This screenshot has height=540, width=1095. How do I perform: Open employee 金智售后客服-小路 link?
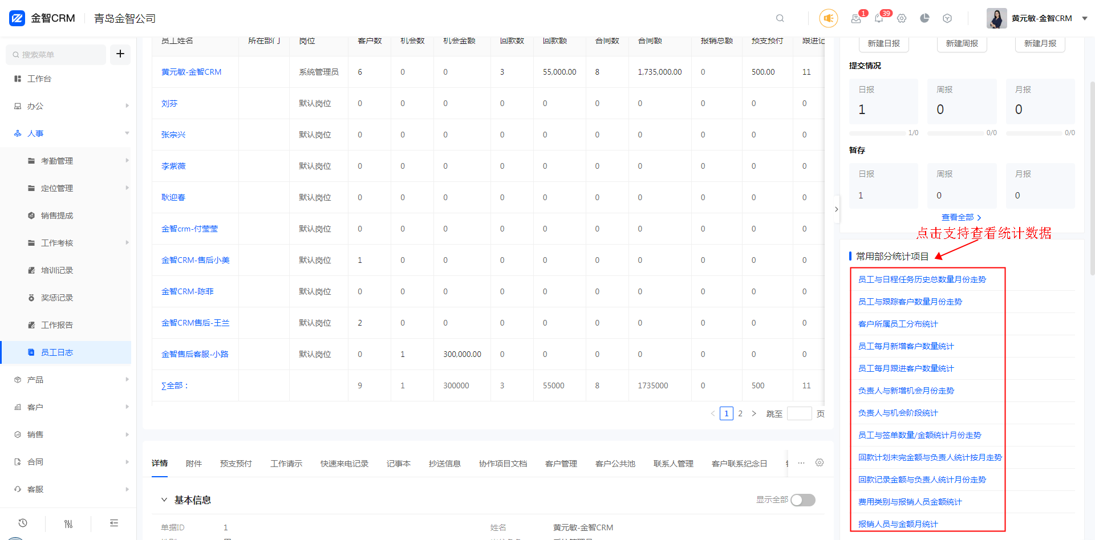pos(194,354)
